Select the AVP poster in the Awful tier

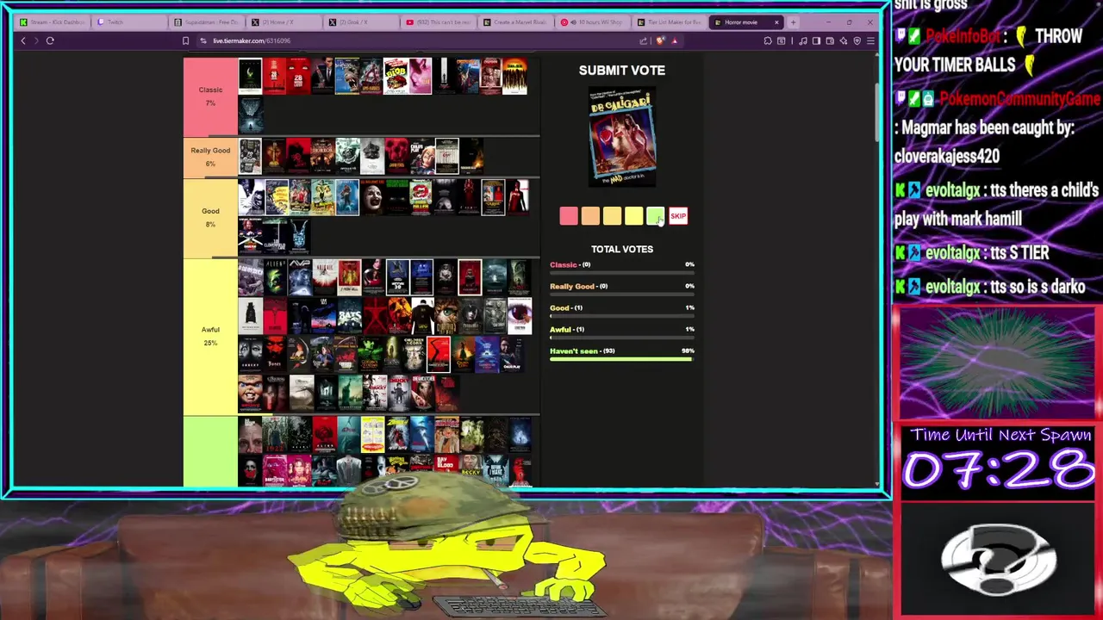click(300, 277)
